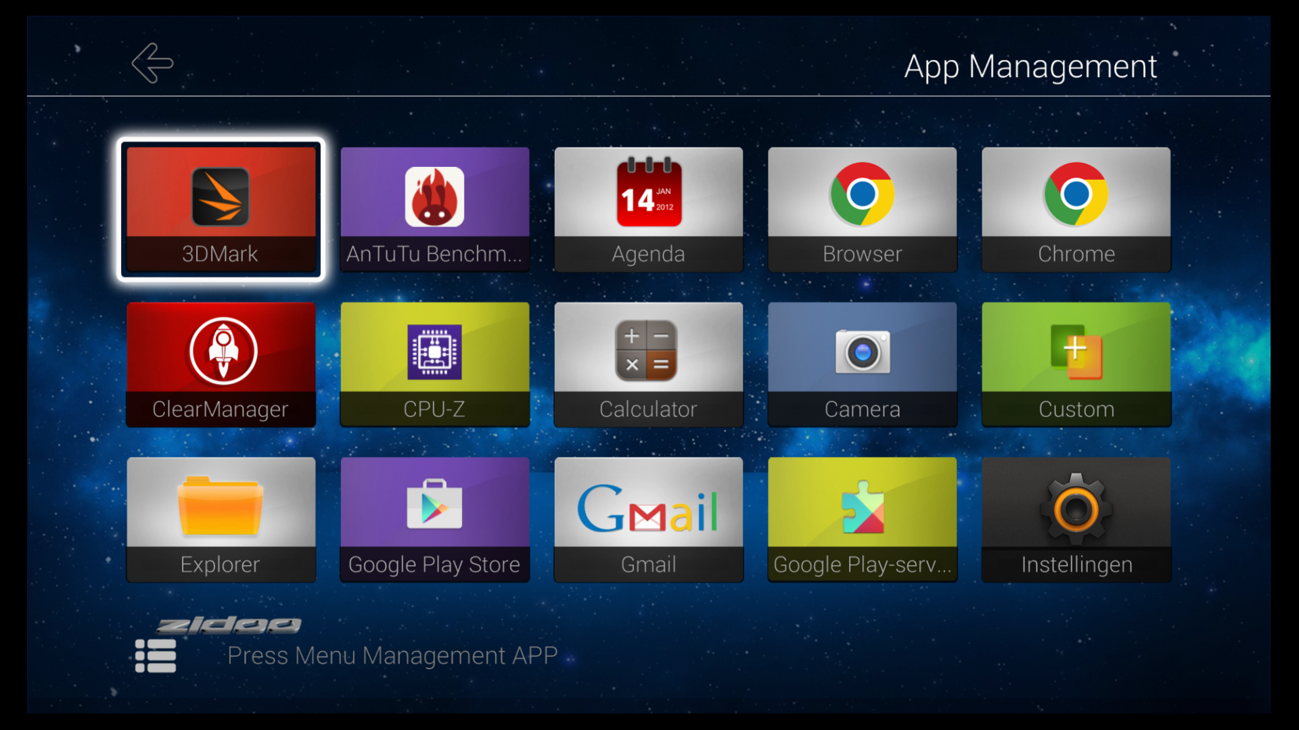Open Instellingen settings app
The image size is (1299, 730).
[x=1076, y=520]
